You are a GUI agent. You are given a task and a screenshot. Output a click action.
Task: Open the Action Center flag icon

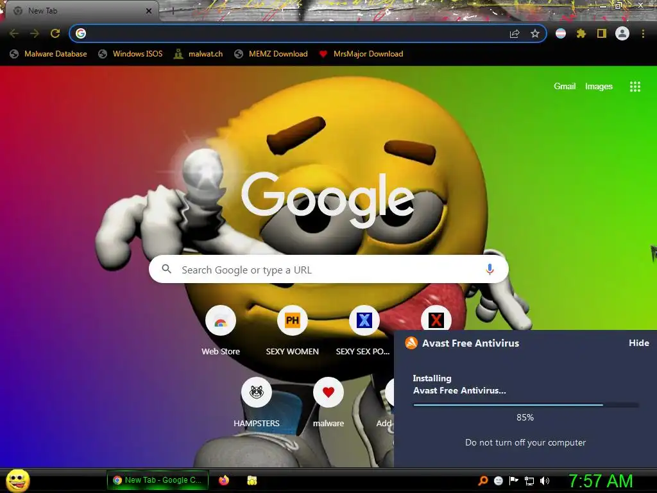[514, 480]
